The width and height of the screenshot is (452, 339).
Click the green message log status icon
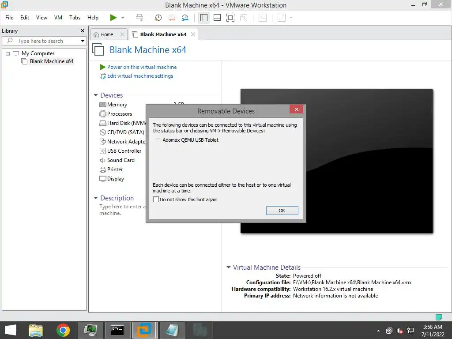tap(438, 317)
